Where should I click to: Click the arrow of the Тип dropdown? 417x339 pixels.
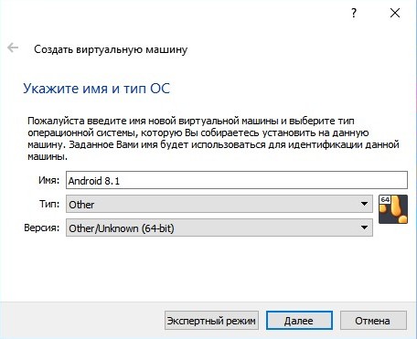click(364, 204)
